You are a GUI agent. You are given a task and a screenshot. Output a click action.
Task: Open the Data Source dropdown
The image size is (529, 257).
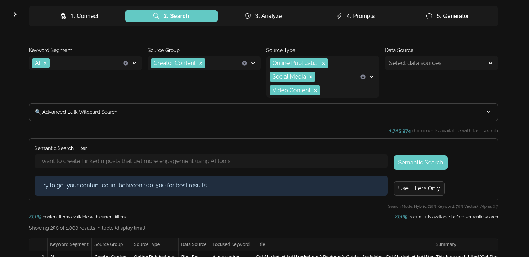(x=441, y=63)
